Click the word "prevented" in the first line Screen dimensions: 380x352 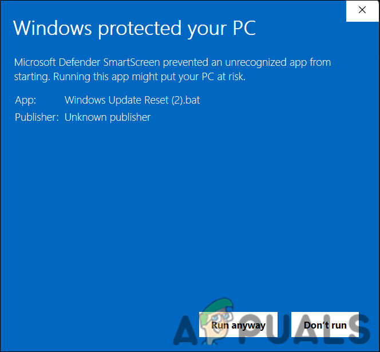click(185, 63)
